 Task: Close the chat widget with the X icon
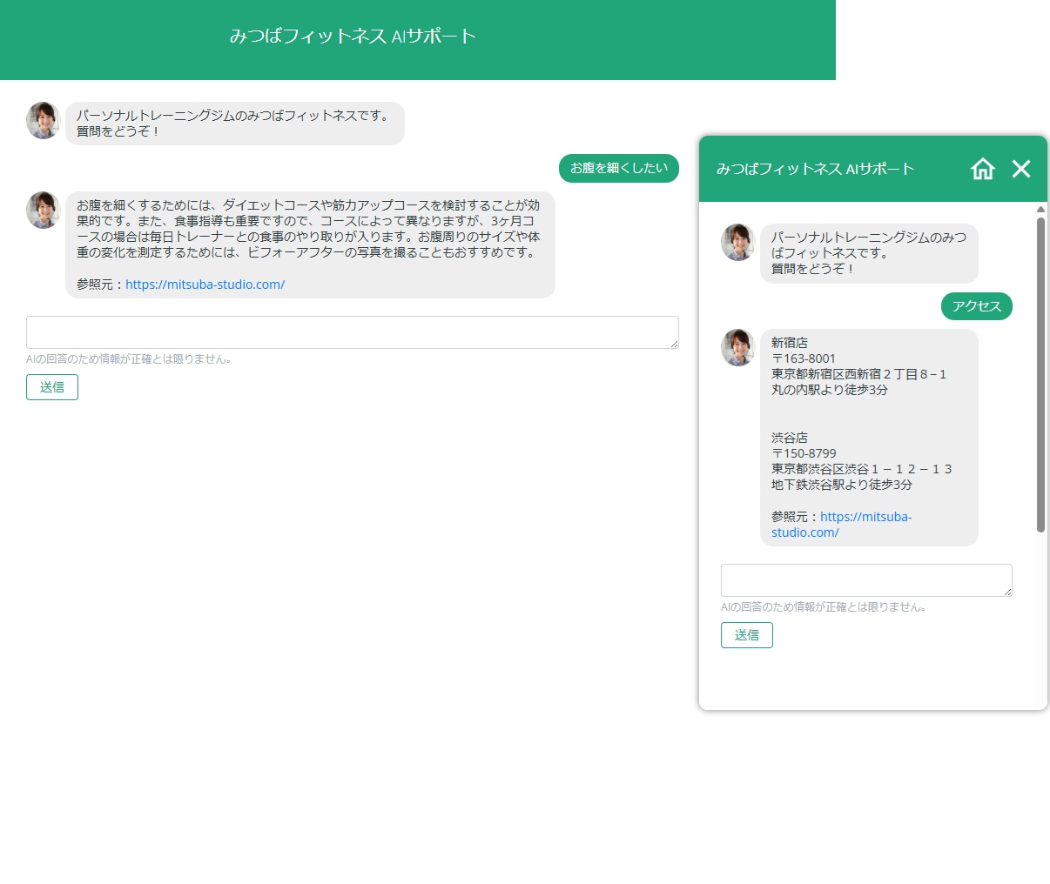pos(1021,169)
